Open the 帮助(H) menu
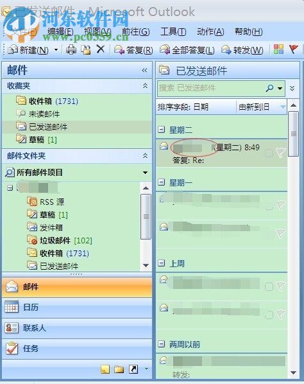The height and width of the screenshot is (384, 304). click(248, 31)
